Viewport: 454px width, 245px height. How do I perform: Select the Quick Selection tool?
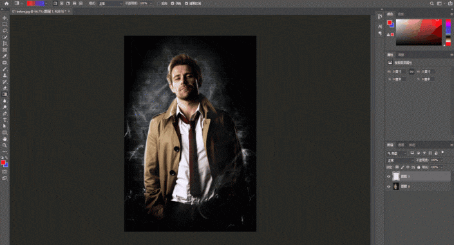tap(5, 37)
